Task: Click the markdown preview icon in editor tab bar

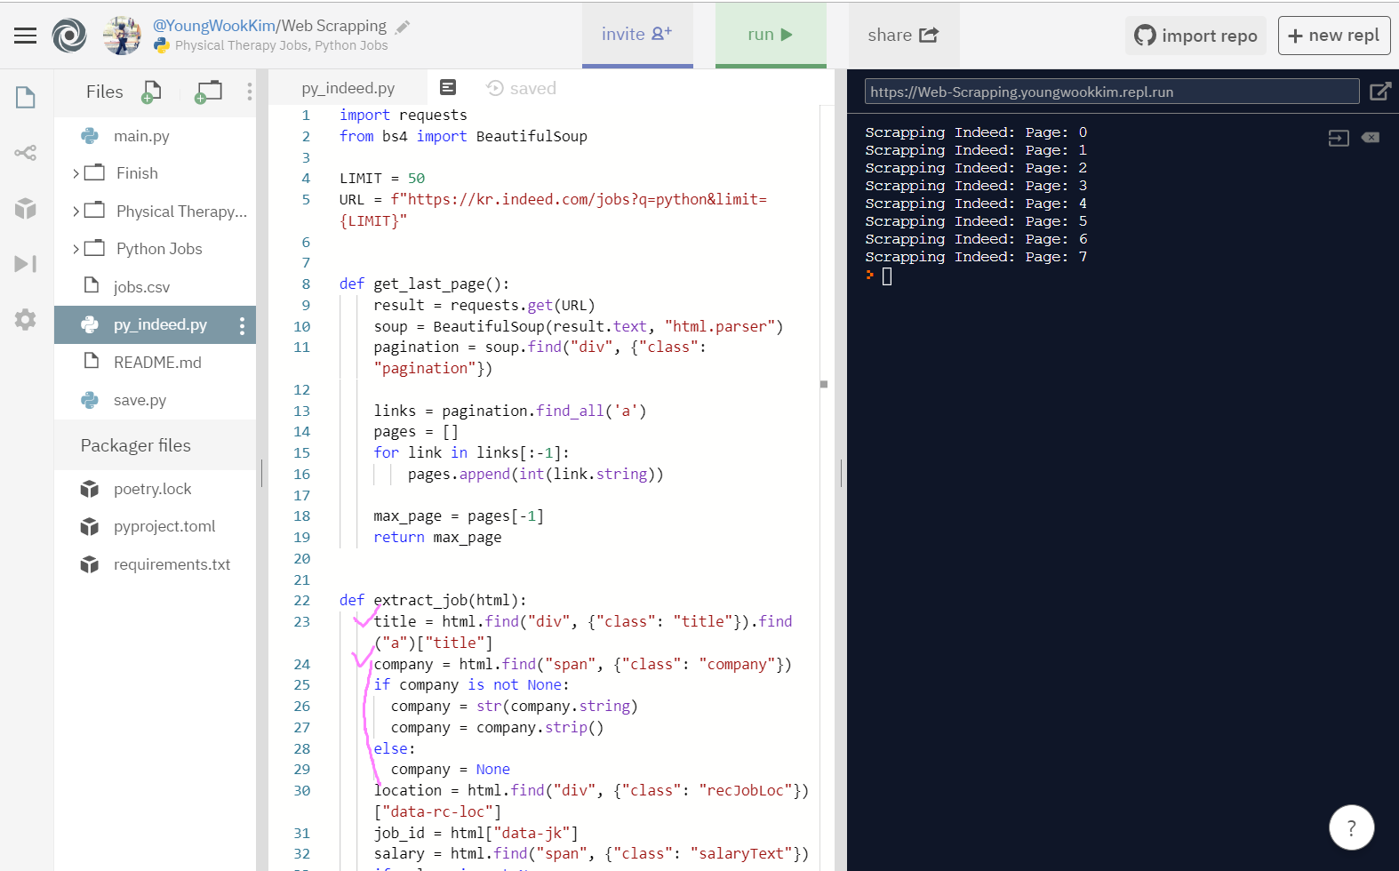Action: 448,87
